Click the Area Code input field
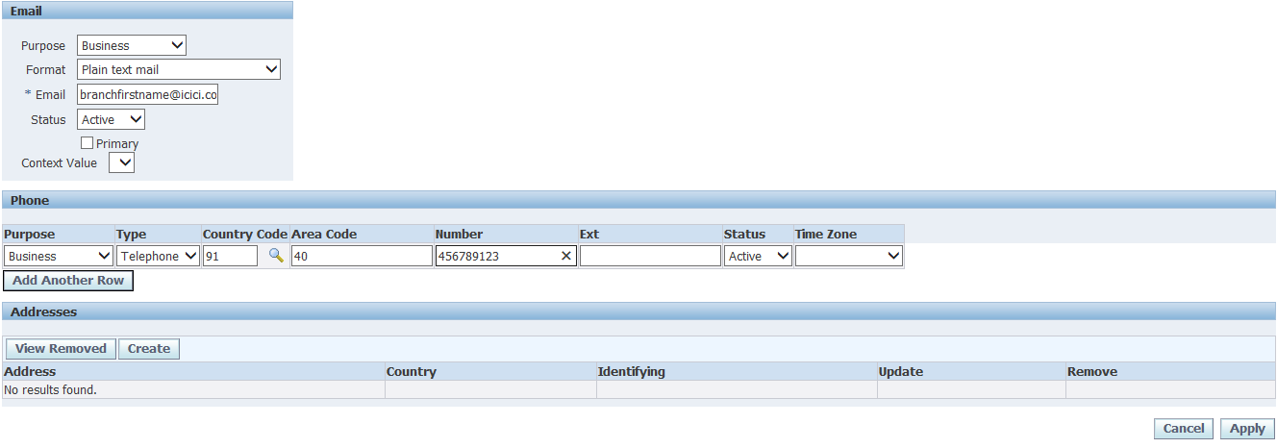This screenshot has width=1277, height=448. (x=362, y=256)
